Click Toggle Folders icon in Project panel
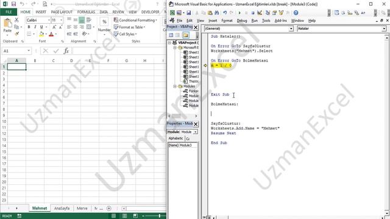This screenshot has width=390, height=219. 185,35
